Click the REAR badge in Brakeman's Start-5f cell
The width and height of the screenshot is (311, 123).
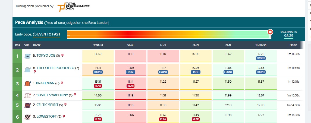98,86
